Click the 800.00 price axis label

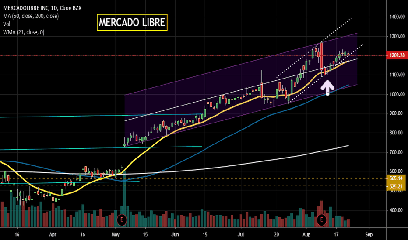pos(397,133)
